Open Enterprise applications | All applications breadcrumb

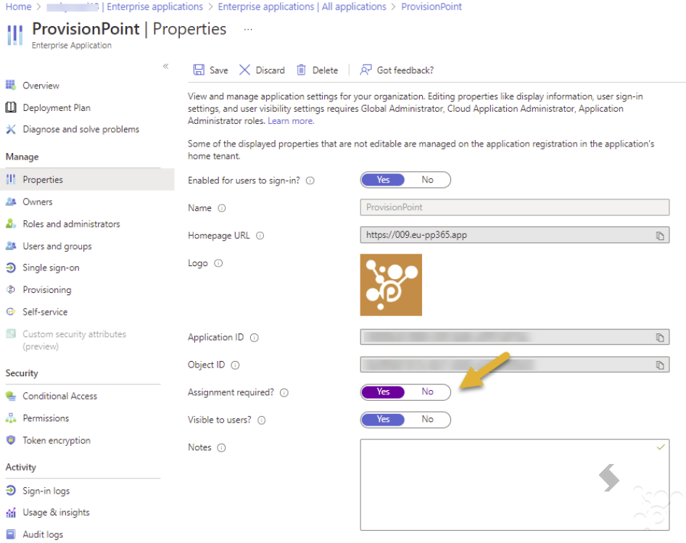tap(302, 7)
